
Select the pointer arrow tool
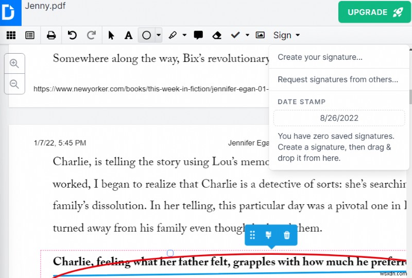111,35
